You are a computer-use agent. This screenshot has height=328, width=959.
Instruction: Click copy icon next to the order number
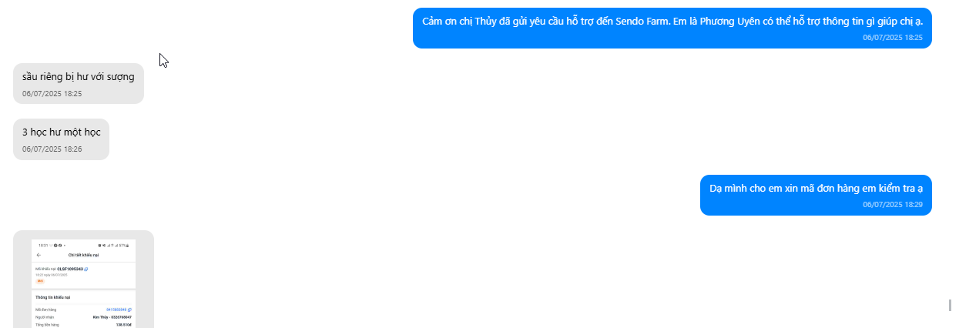129,310
